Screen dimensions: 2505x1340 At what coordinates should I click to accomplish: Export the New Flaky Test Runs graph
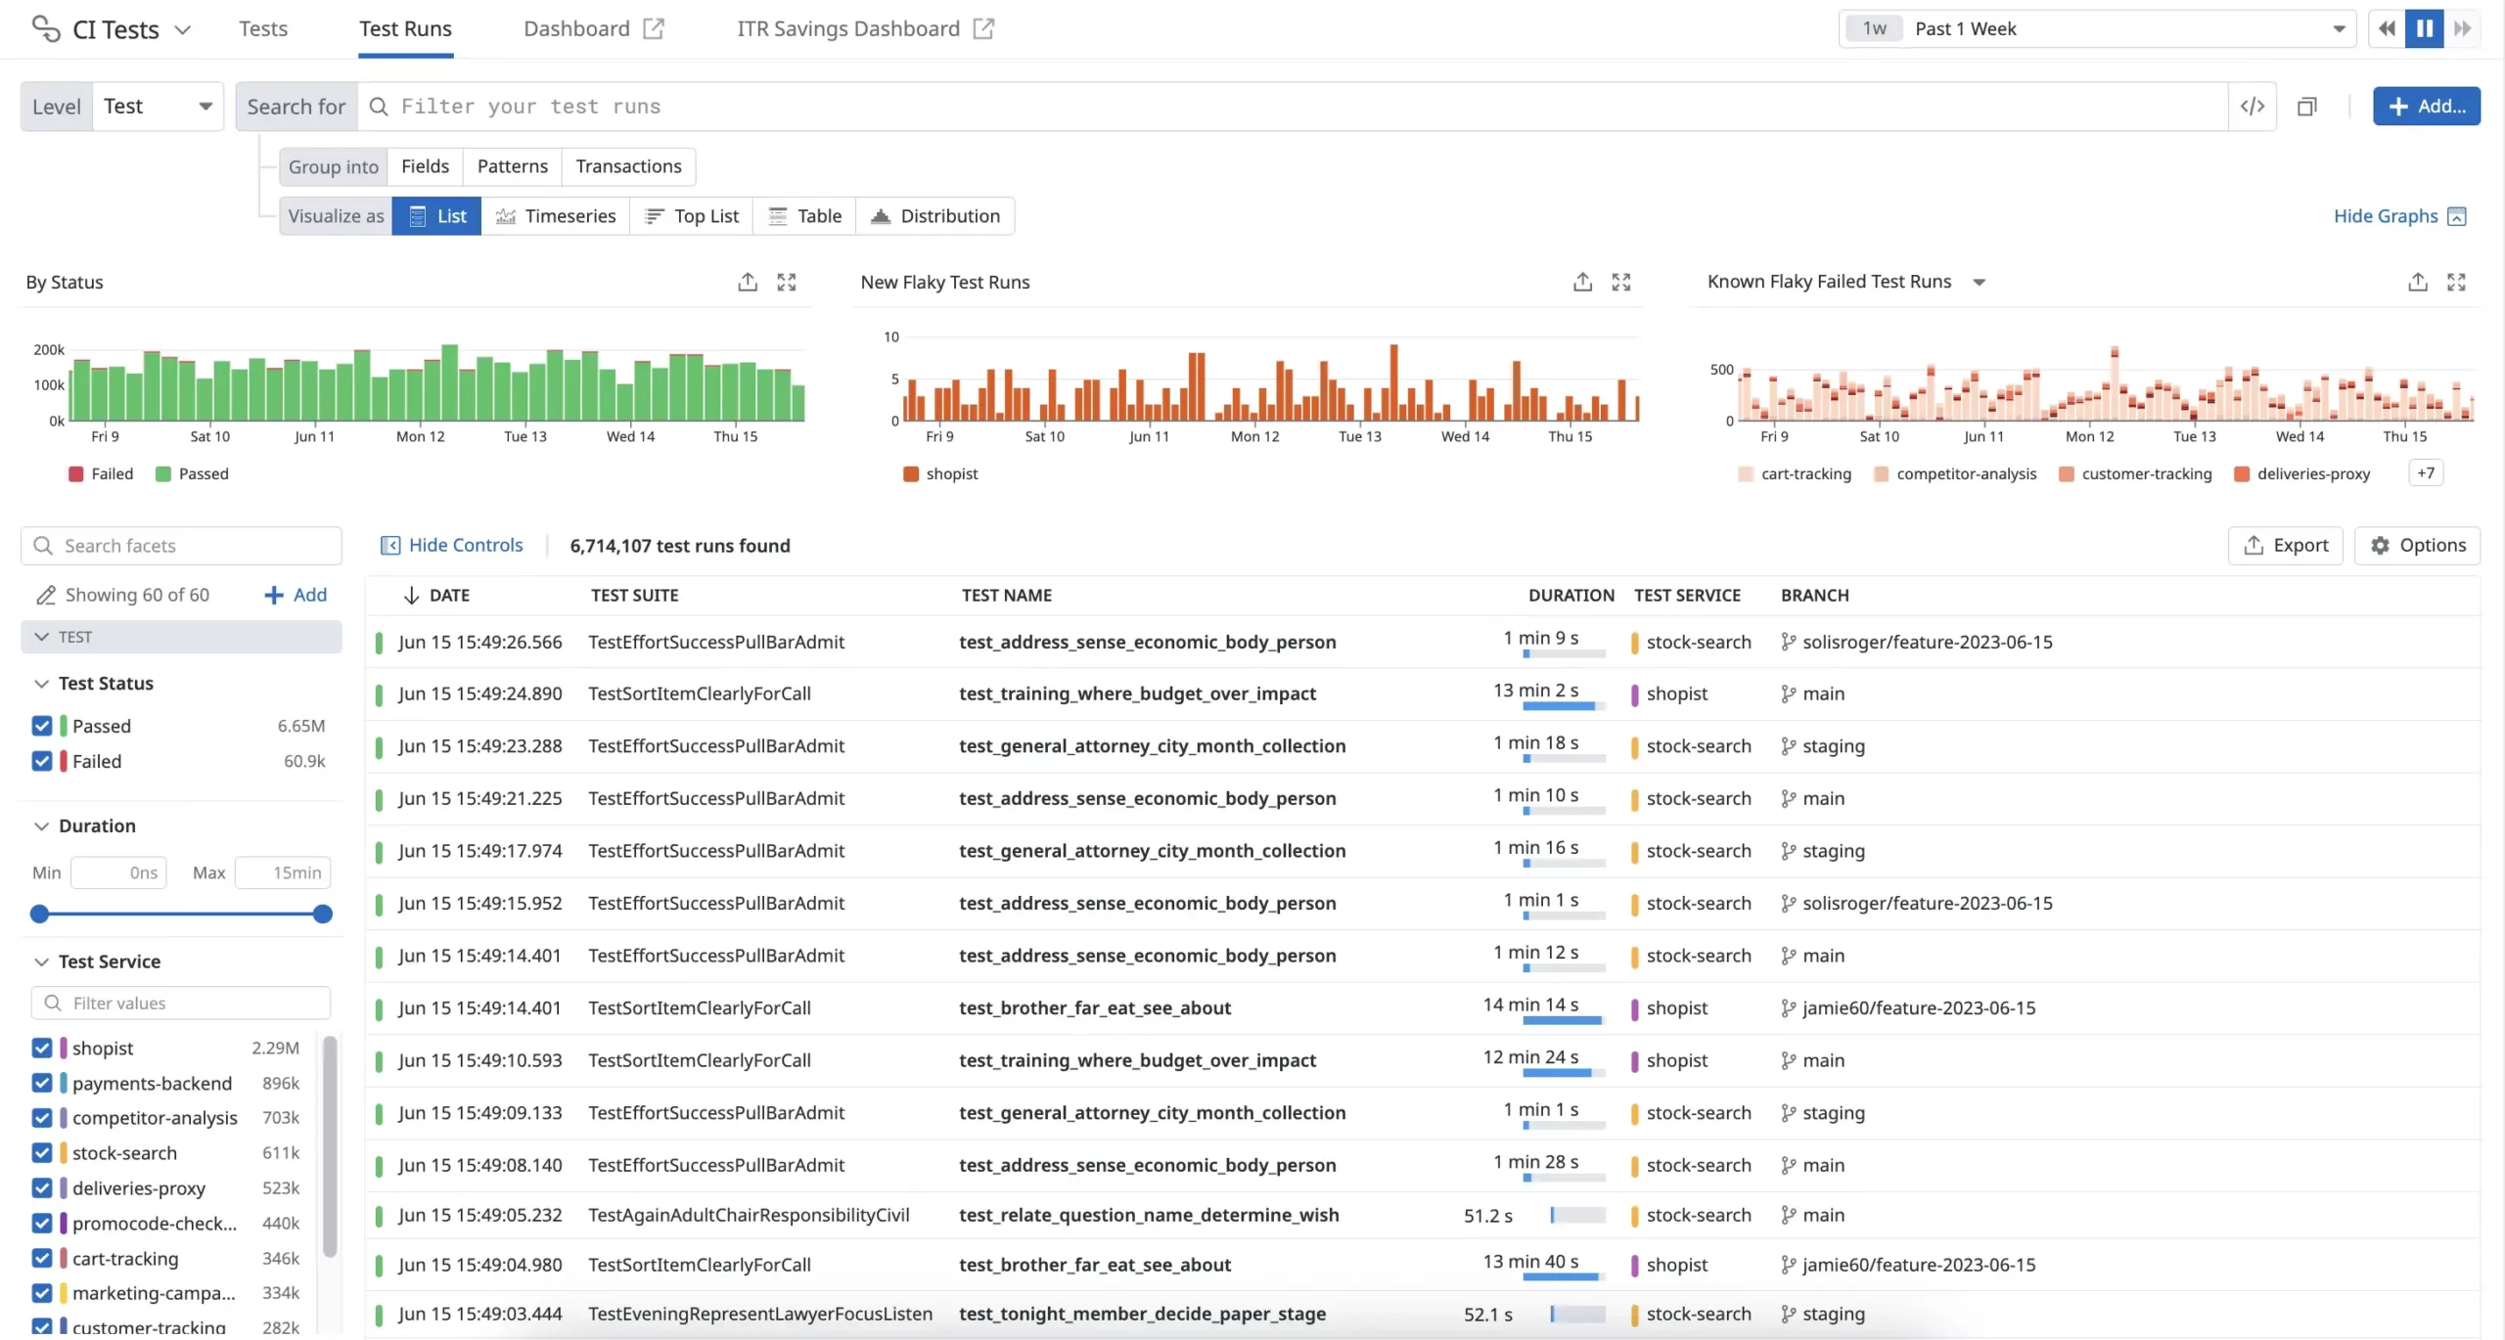pyautogui.click(x=1582, y=282)
